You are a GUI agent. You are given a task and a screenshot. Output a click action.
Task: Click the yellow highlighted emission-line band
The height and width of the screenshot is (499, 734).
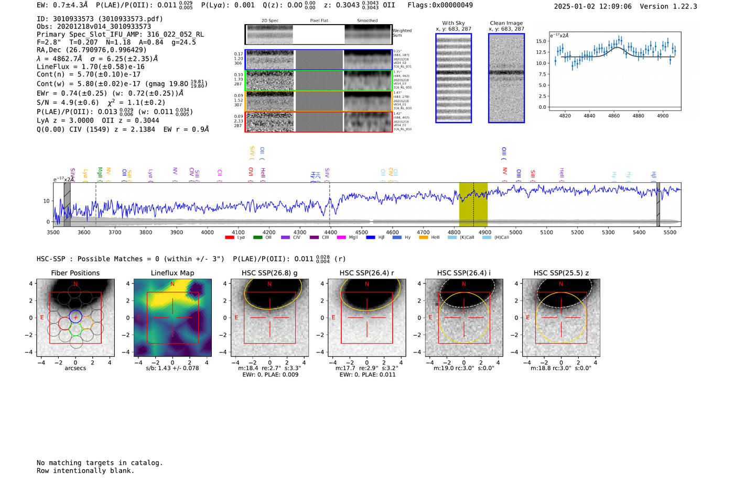coord(473,204)
